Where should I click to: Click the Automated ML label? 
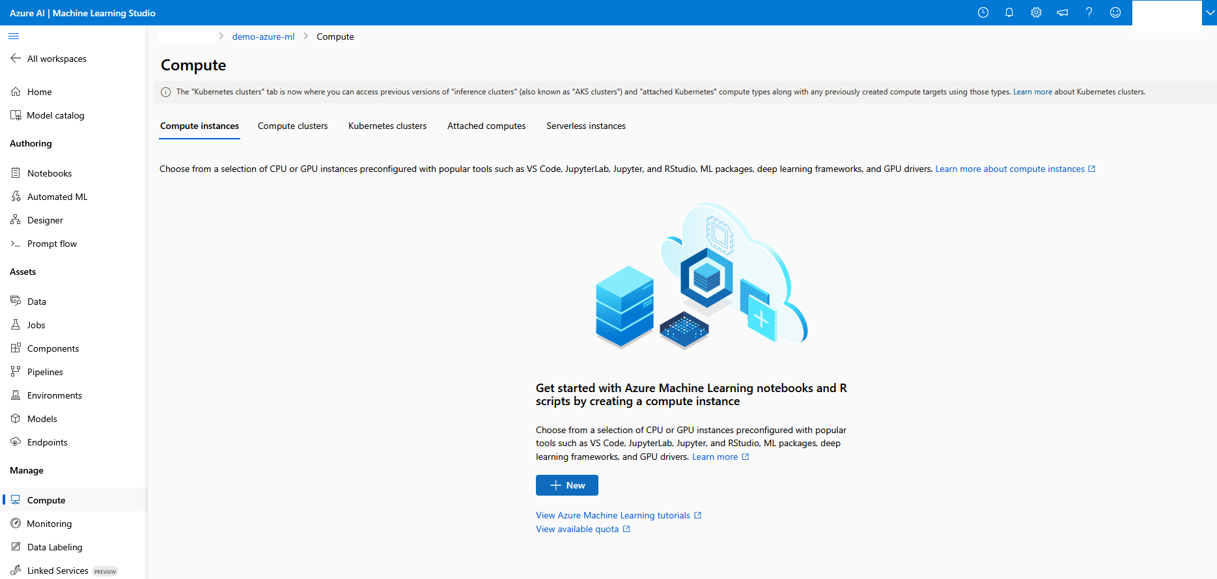click(57, 197)
